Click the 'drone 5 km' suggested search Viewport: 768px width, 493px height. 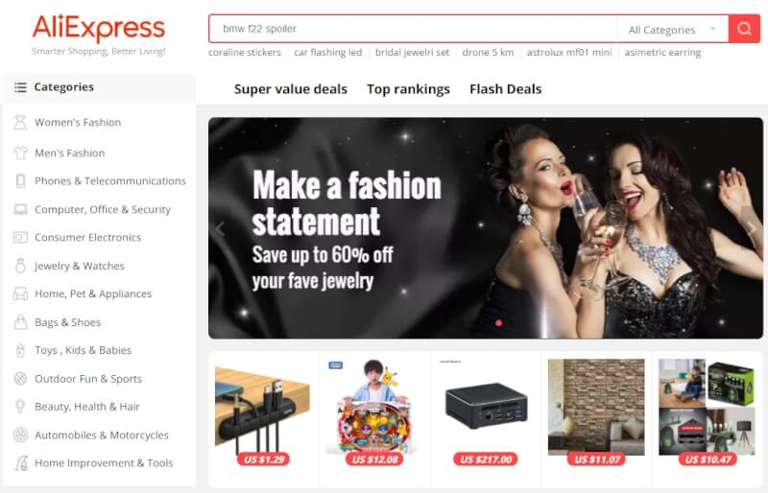click(x=488, y=53)
